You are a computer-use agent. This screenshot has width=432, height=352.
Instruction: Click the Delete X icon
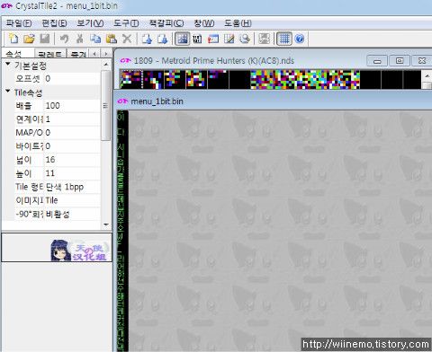coord(127,39)
